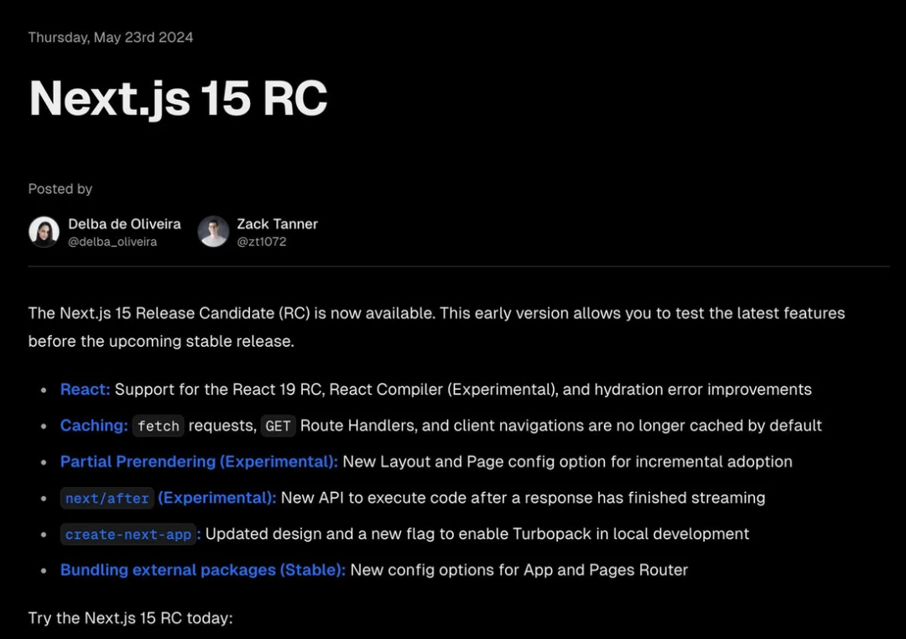Click text 'New API to execute code'

click(373, 498)
